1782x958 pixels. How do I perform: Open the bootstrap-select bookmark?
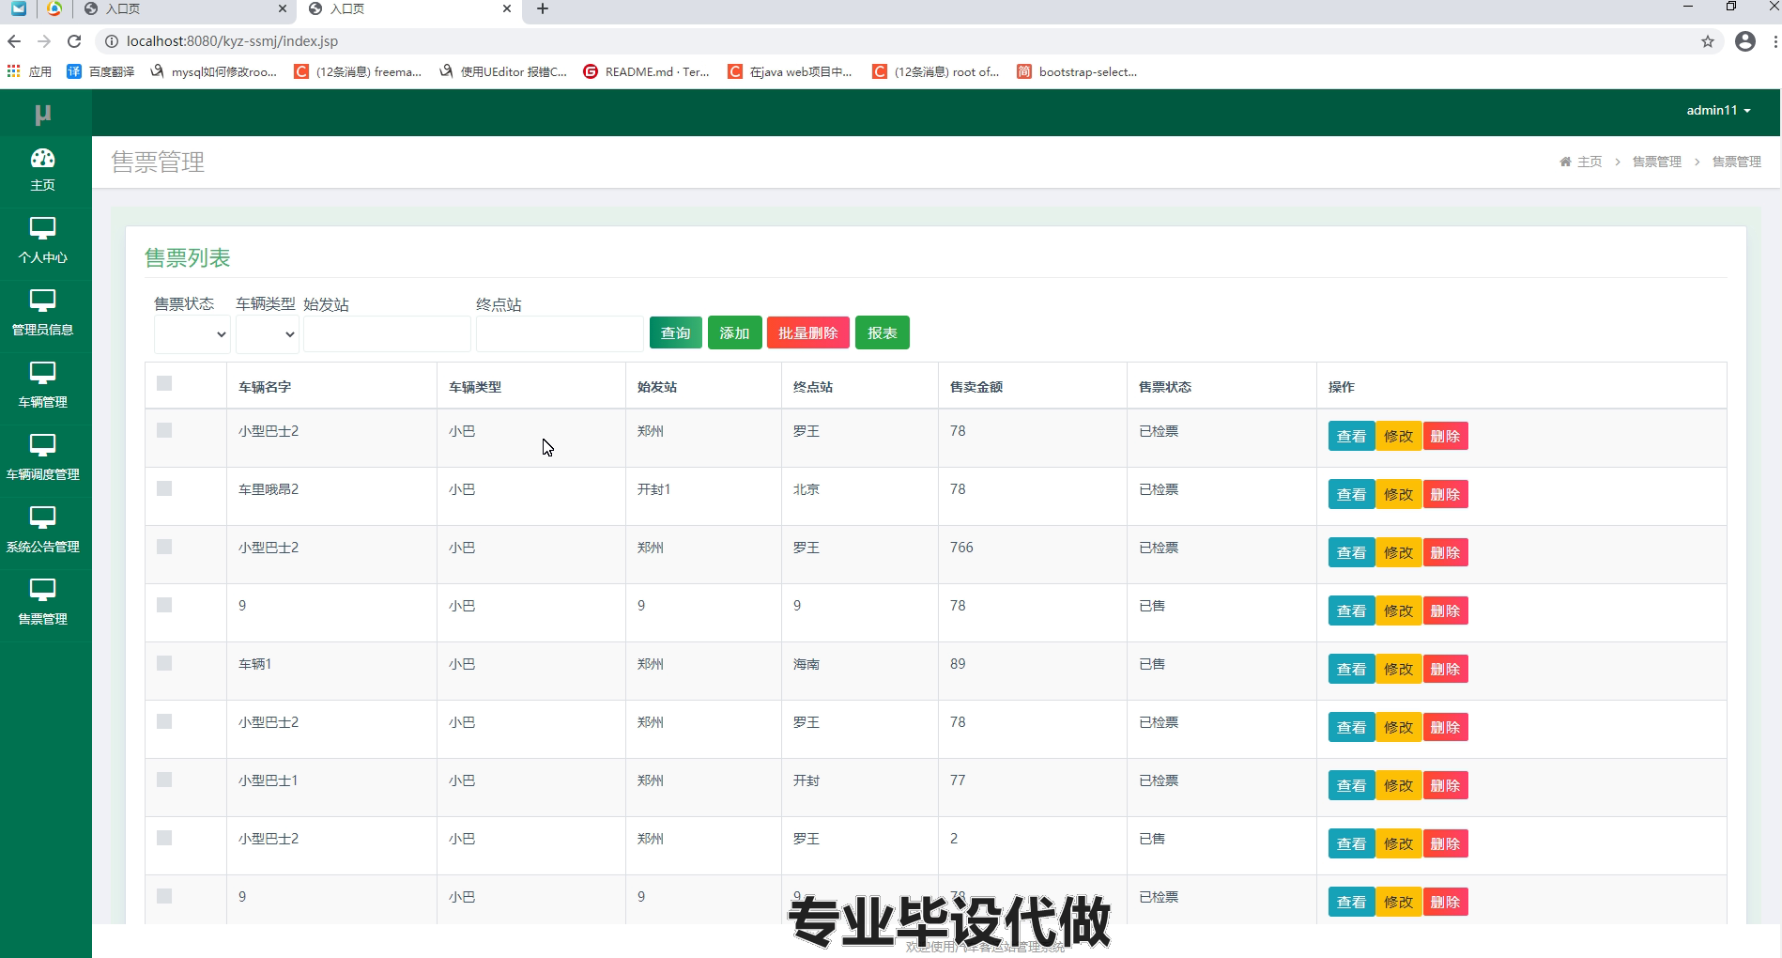(1077, 71)
